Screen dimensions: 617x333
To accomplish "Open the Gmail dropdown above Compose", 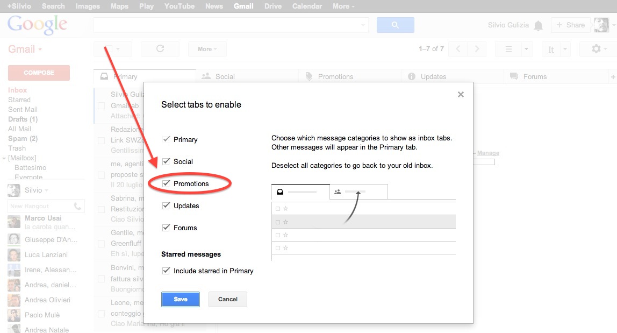I will pyautogui.click(x=24, y=48).
